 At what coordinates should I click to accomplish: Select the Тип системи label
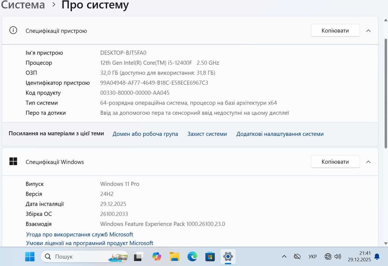(42, 103)
